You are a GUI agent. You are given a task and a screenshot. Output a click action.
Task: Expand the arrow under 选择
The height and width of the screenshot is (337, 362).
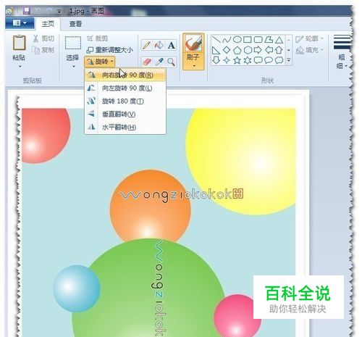click(73, 66)
